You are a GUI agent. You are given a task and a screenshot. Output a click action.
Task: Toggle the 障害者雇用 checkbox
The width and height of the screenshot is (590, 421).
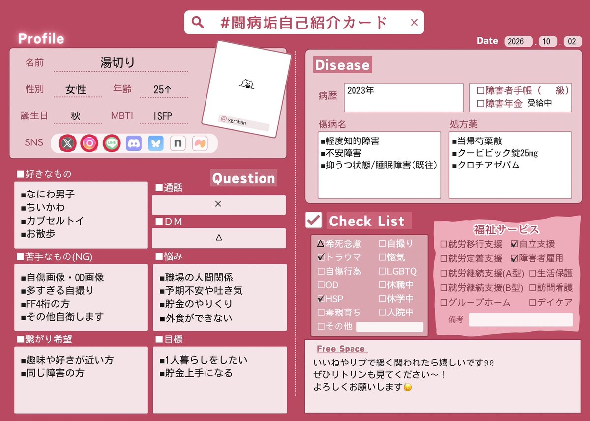(514, 258)
